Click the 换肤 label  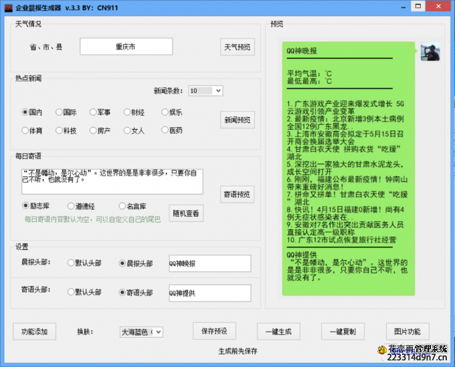(85, 332)
